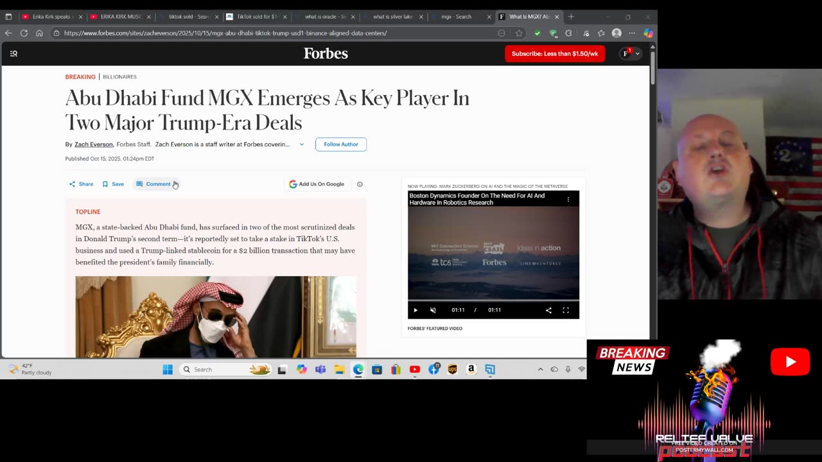Close the mgx - Search tab
The image size is (822, 462).
[x=489, y=17]
